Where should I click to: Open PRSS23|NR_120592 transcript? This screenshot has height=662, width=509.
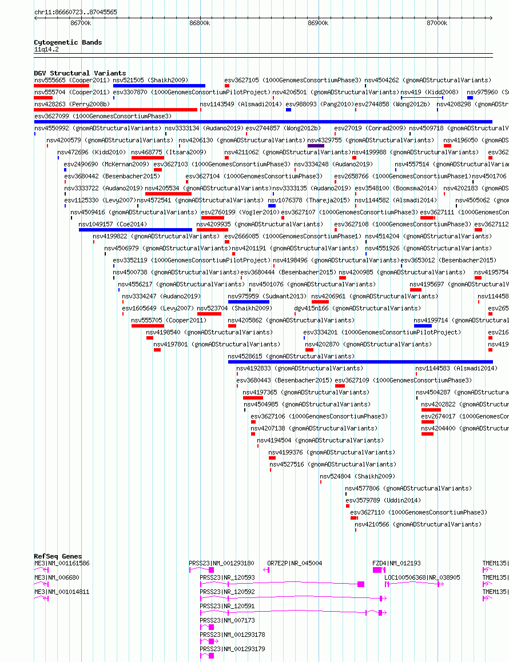[227, 592]
